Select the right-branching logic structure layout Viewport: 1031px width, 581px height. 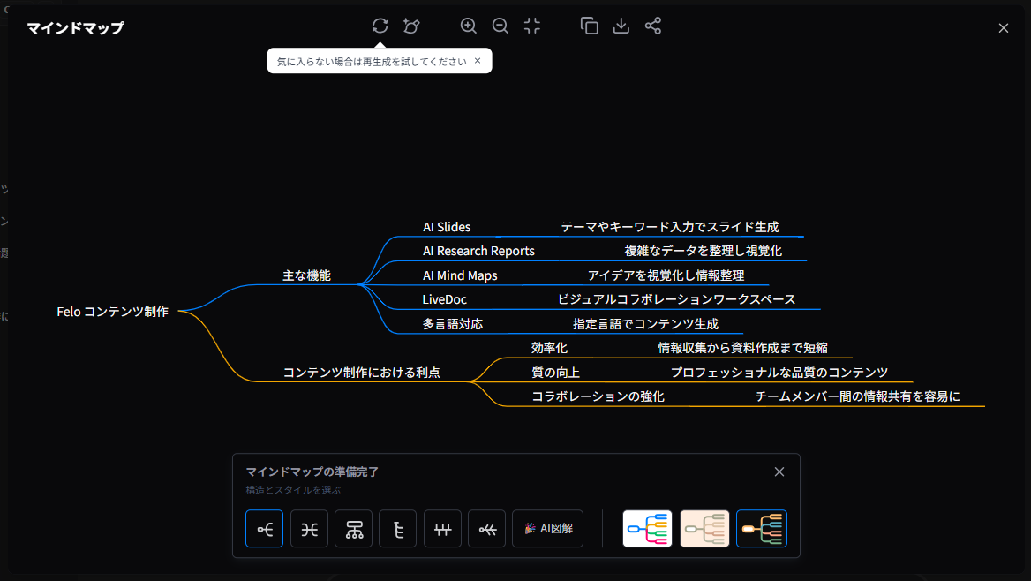click(265, 529)
